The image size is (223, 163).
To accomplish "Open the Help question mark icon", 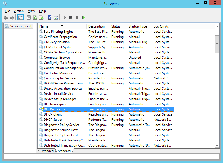I will click(x=49, y=17).
